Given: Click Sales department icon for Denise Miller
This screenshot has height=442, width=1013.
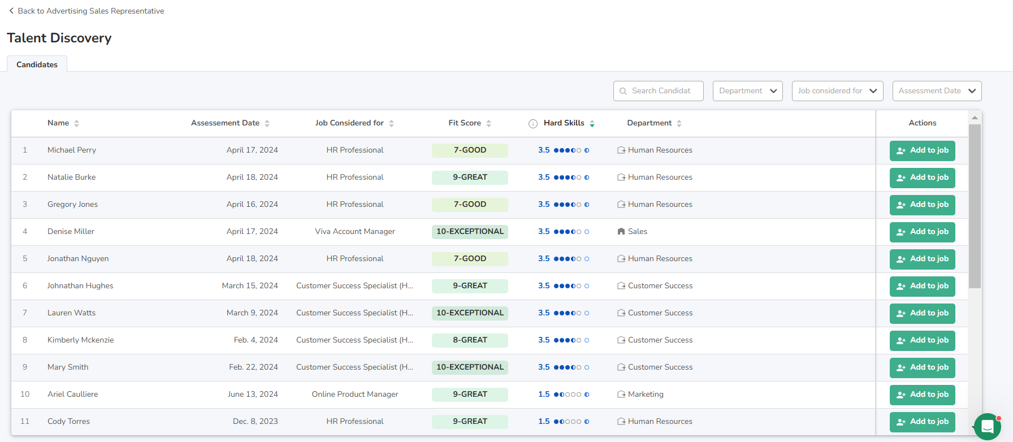Looking at the screenshot, I should (621, 231).
